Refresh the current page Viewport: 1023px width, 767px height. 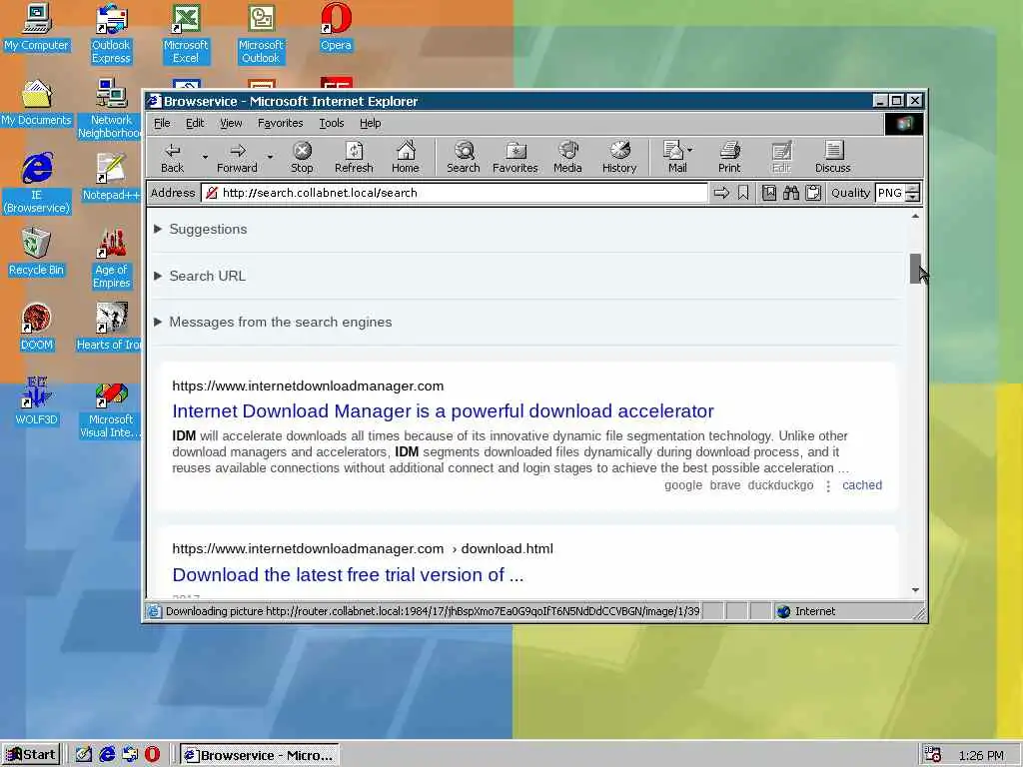pyautogui.click(x=354, y=158)
